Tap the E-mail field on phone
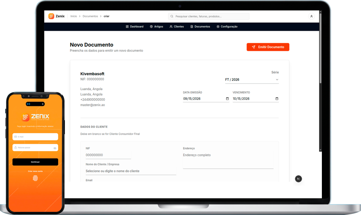The width and height of the screenshot is (361, 215). point(35,137)
